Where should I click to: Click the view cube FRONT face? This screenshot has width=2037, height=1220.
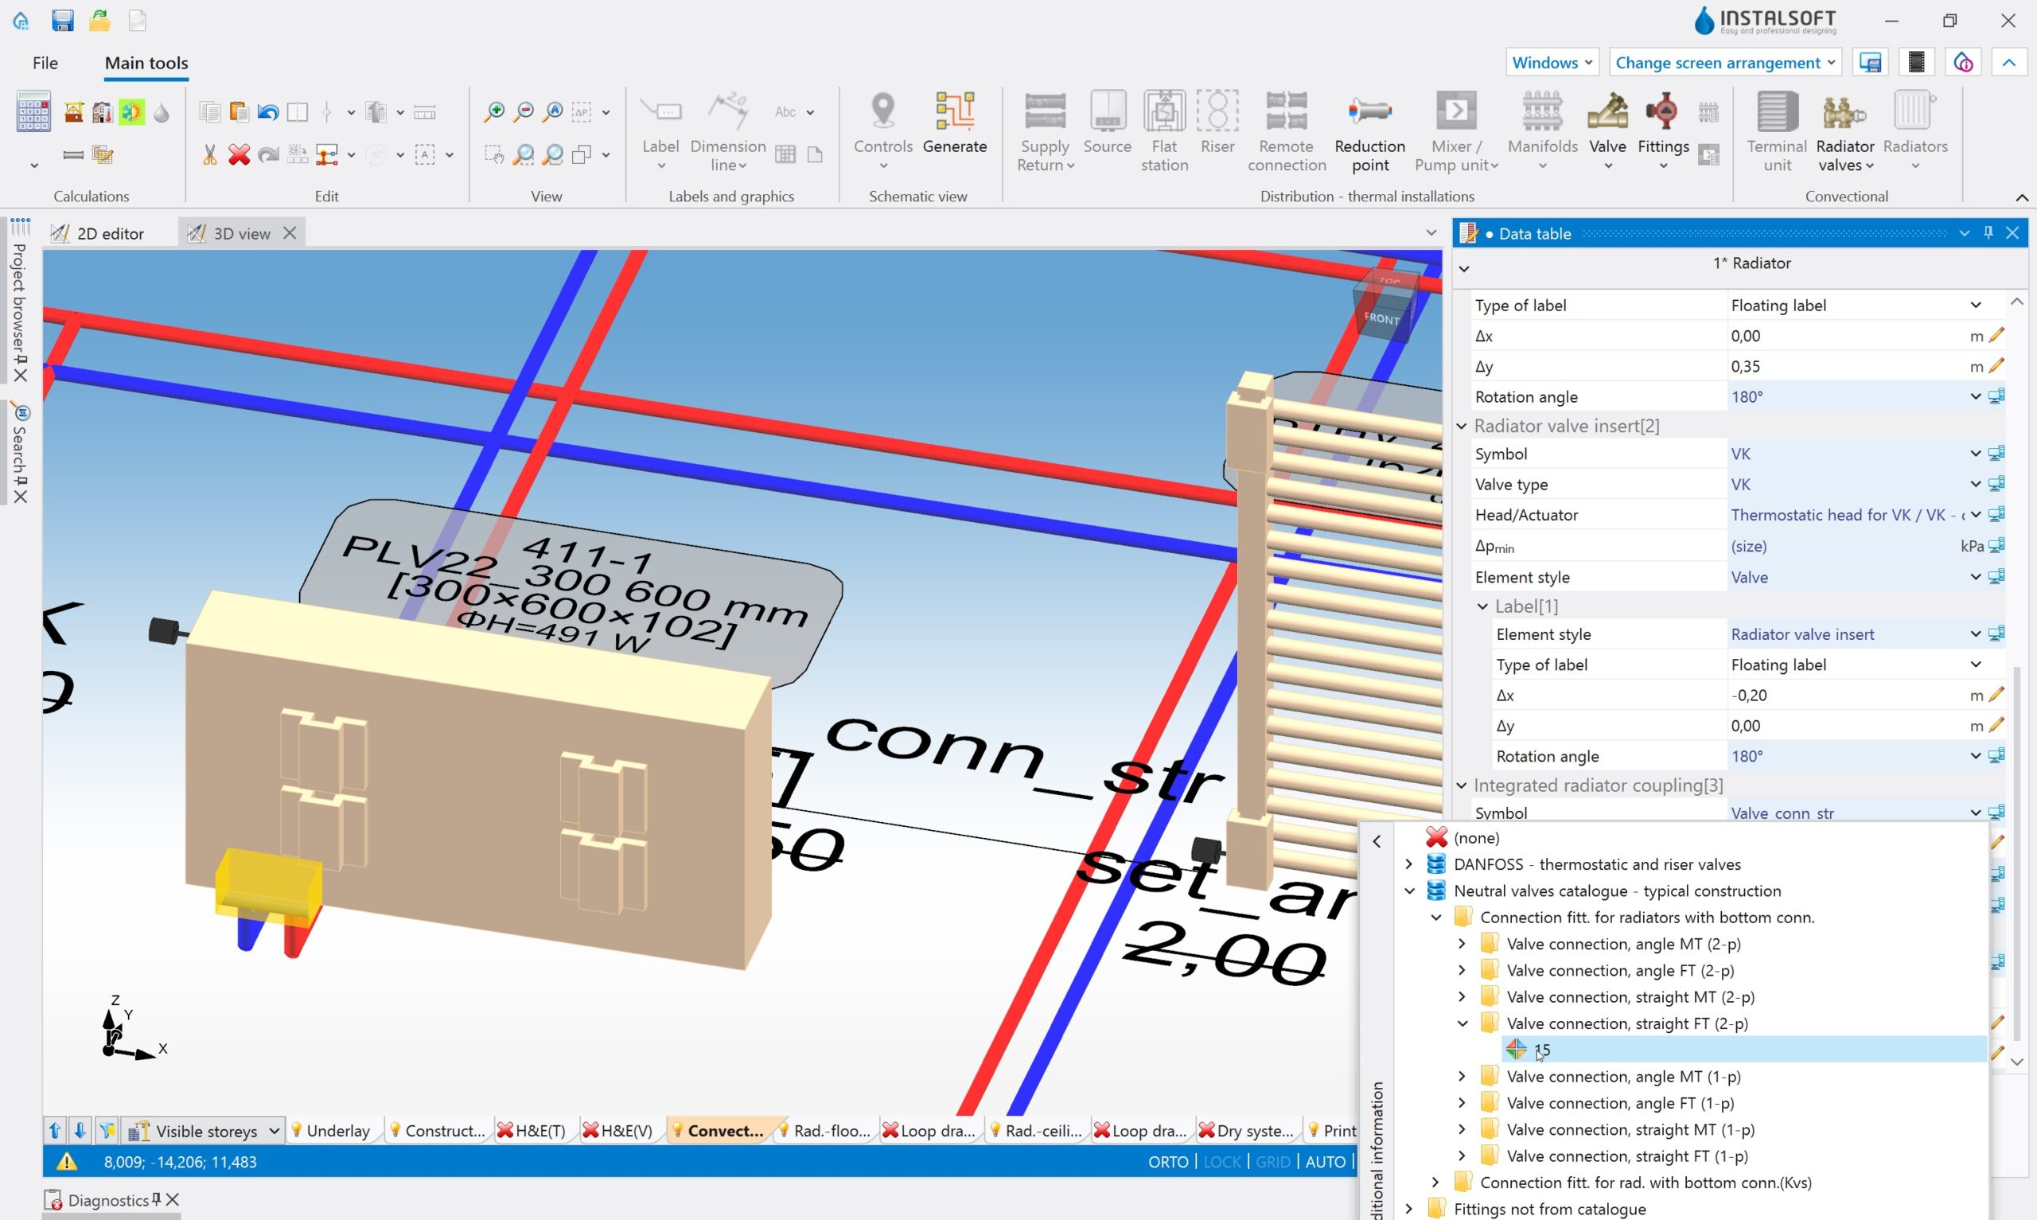(x=1382, y=318)
